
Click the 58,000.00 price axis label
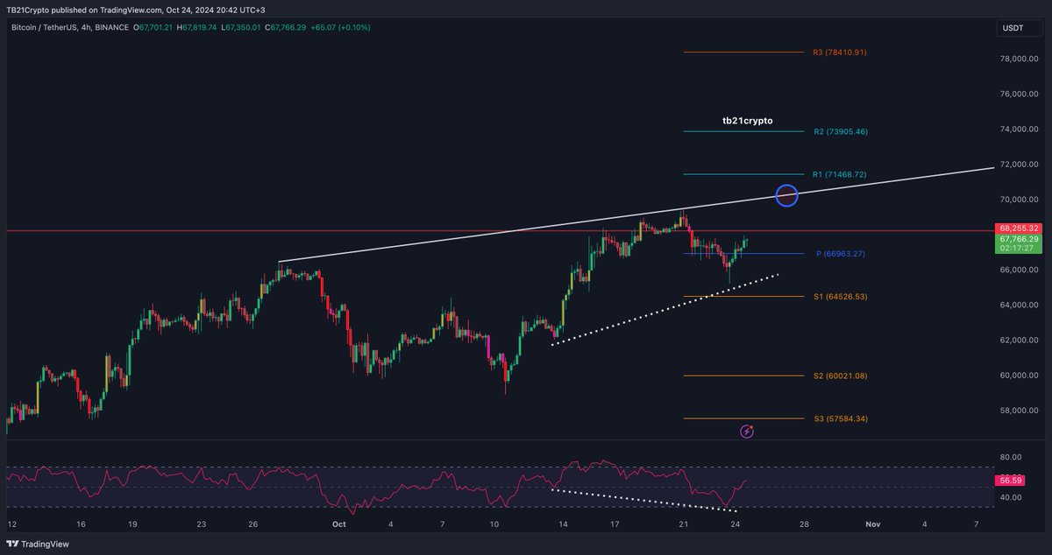coord(1018,411)
